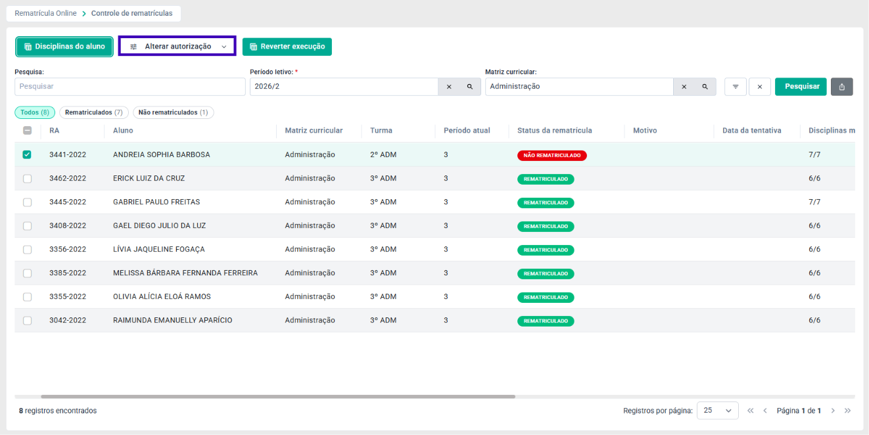This screenshot has height=435, width=869.
Task: Go to next page chevron icon
Action: [x=833, y=411]
